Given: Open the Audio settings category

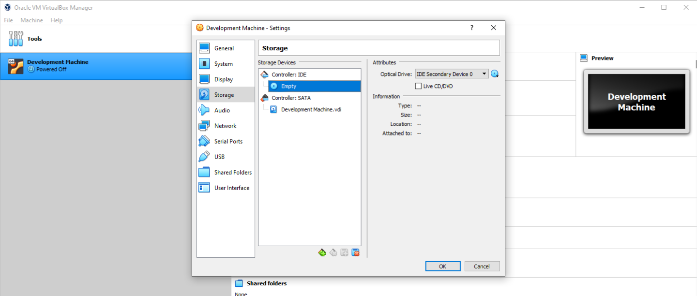Looking at the screenshot, I should click(x=226, y=110).
